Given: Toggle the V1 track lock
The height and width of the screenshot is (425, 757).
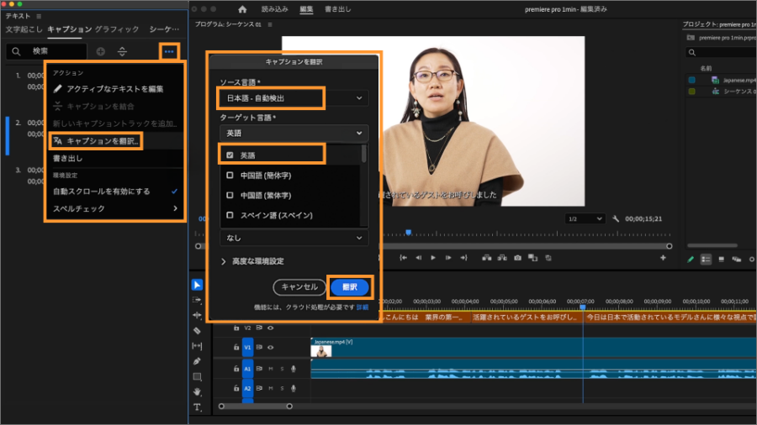Looking at the screenshot, I should pyautogui.click(x=236, y=347).
